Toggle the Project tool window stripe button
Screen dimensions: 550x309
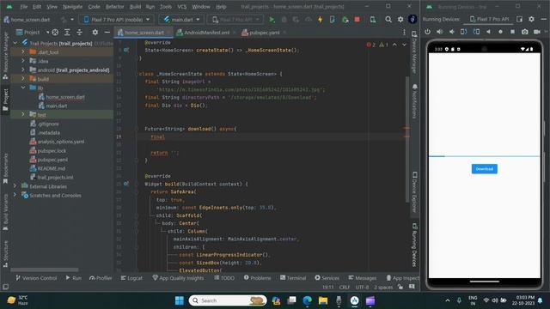pos(5,100)
